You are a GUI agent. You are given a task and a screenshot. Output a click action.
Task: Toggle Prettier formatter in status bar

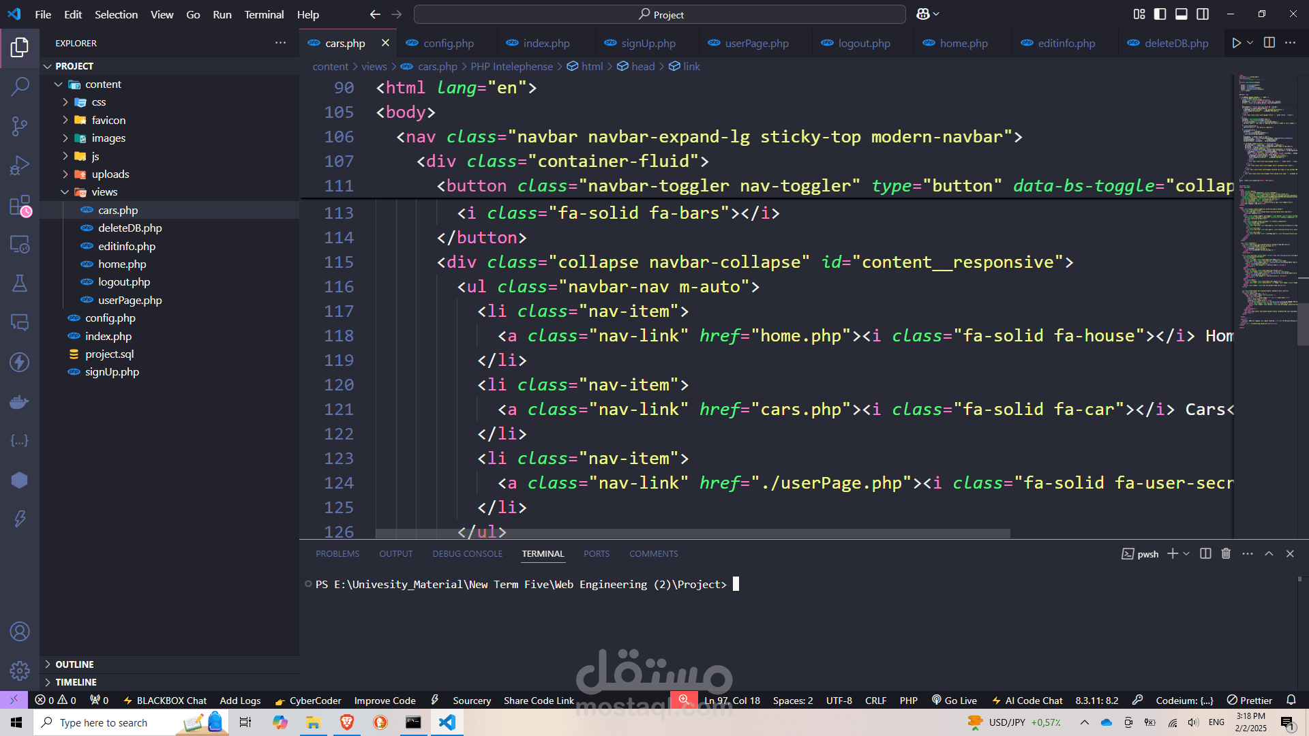[x=1250, y=701]
